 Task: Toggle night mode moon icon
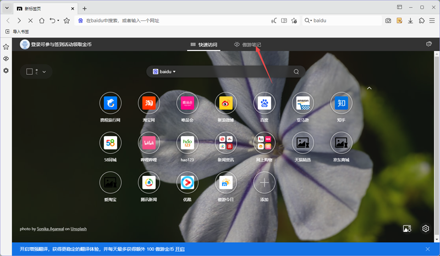tap(274, 20)
